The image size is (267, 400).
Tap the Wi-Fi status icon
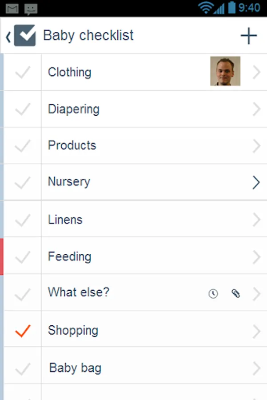pyautogui.click(x=206, y=8)
